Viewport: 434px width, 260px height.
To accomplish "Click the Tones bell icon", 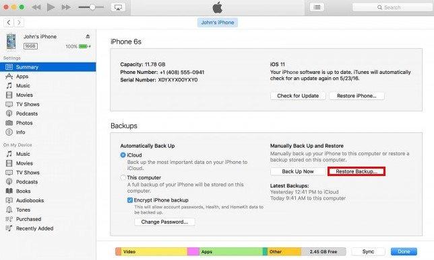I will click(x=9, y=210).
